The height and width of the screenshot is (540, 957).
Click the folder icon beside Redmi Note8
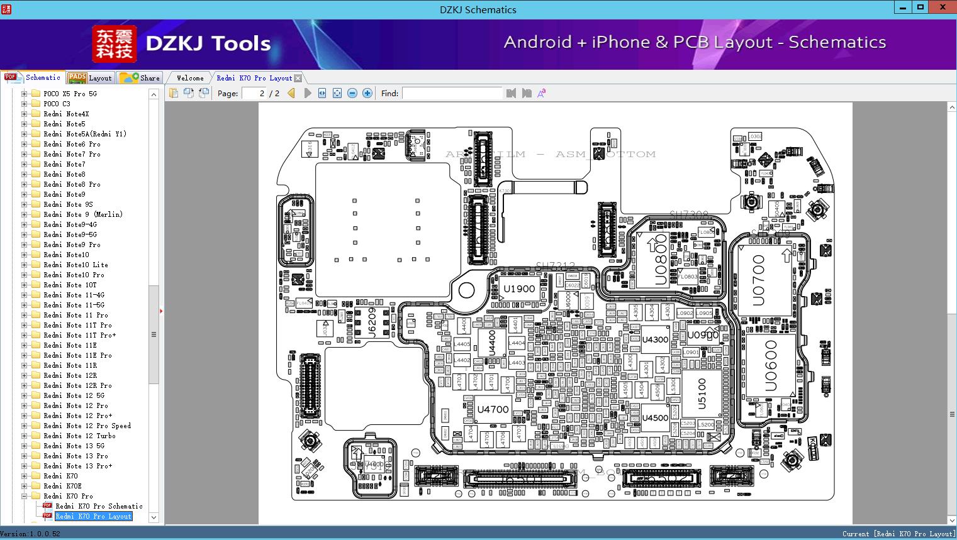pyautogui.click(x=36, y=174)
